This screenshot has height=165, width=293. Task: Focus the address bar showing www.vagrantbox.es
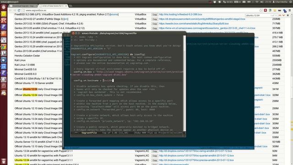coord(140,10)
